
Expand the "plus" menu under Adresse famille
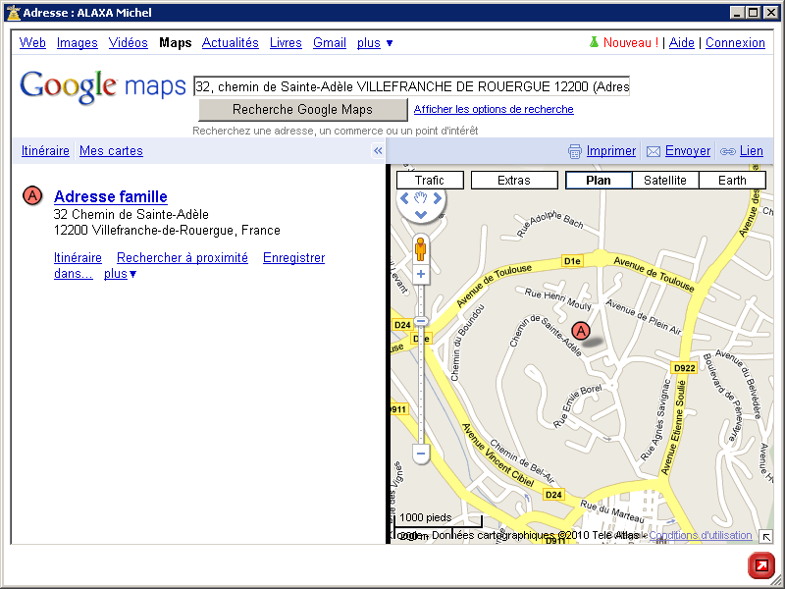click(x=121, y=274)
